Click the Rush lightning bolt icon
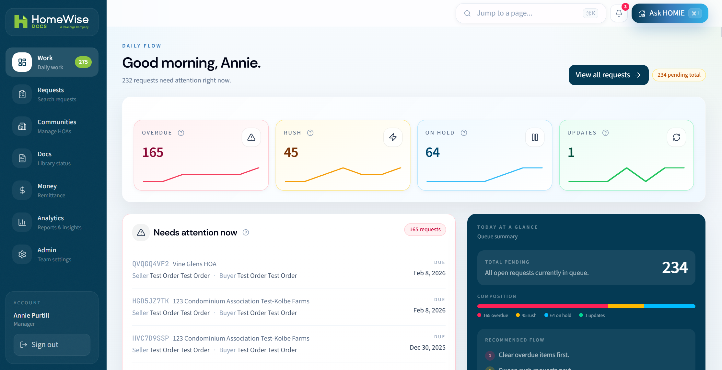Image resolution: width=722 pixels, height=370 pixels. point(393,137)
